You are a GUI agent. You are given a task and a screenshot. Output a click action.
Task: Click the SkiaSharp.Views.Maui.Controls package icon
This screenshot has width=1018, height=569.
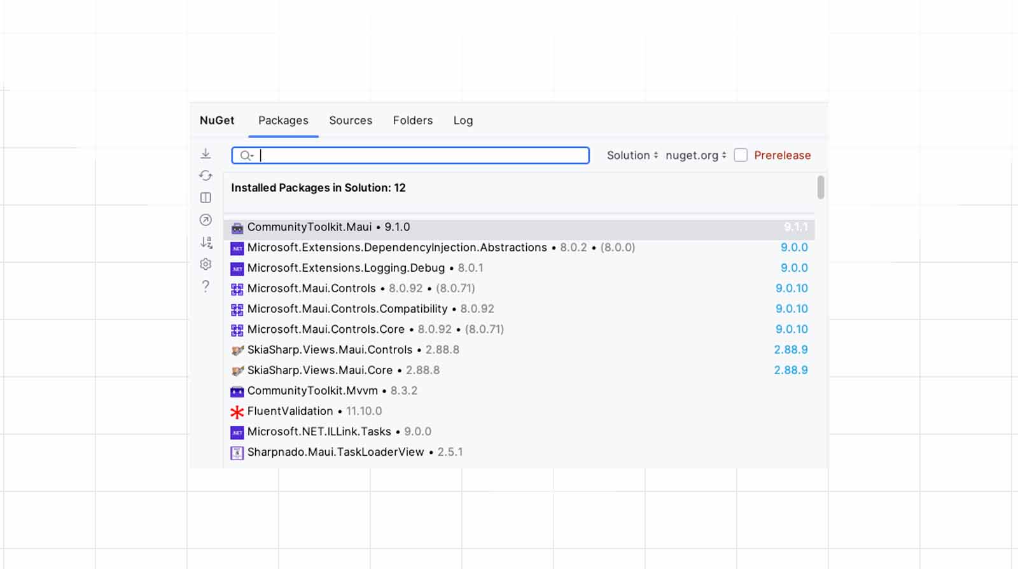237,351
